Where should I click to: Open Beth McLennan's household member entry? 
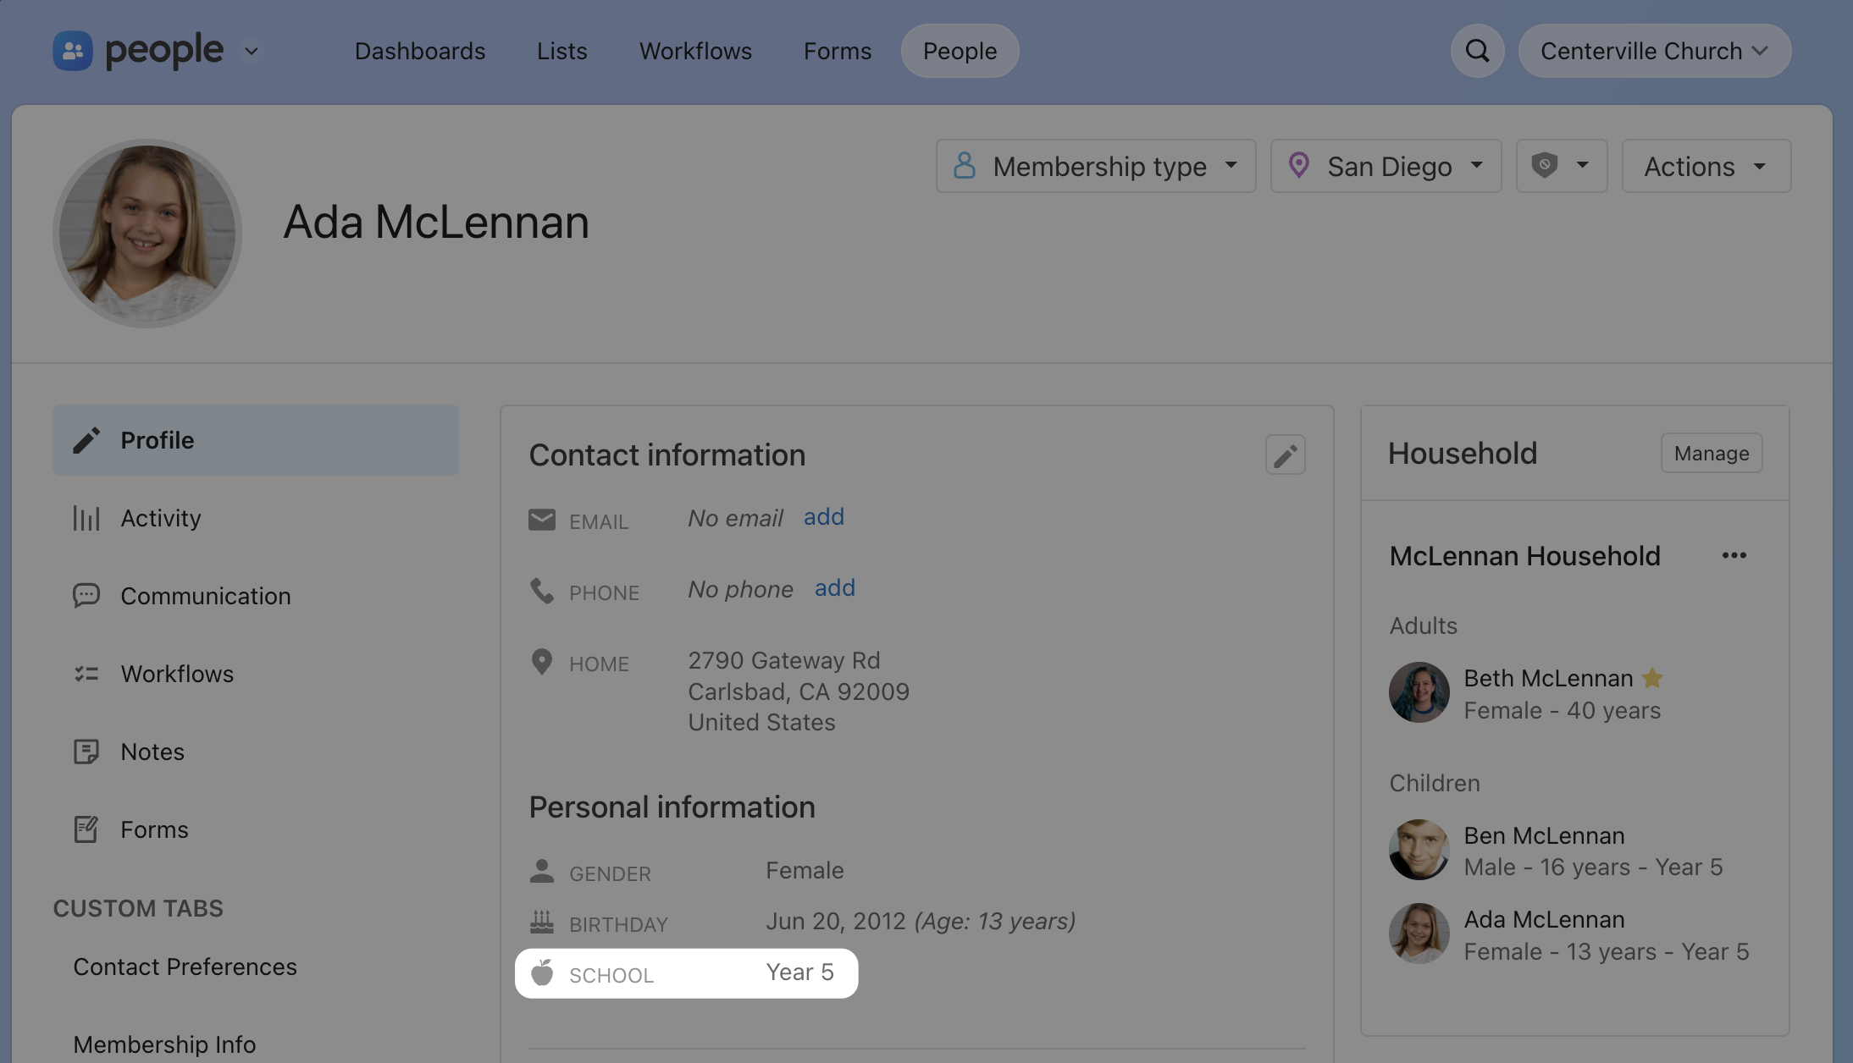tap(1547, 679)
